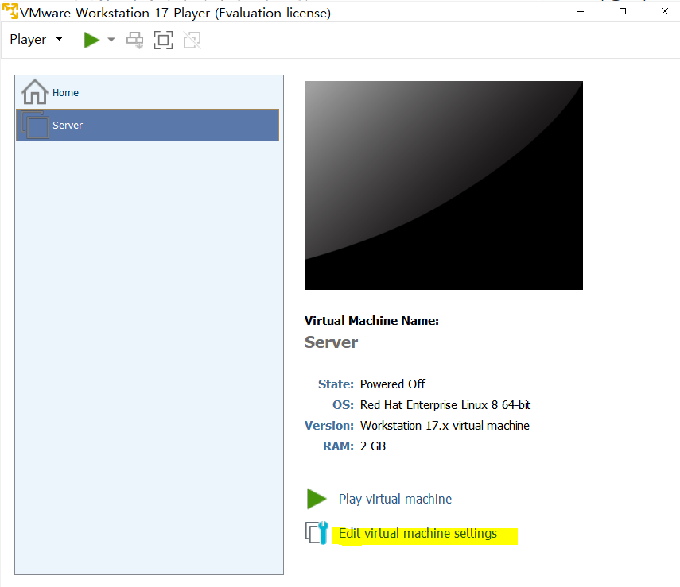This screenshot has height=587, width=680.
Task: Click 'Red Hat Enterprise Linux 8 64-bit' text
Action: (445, 405)
